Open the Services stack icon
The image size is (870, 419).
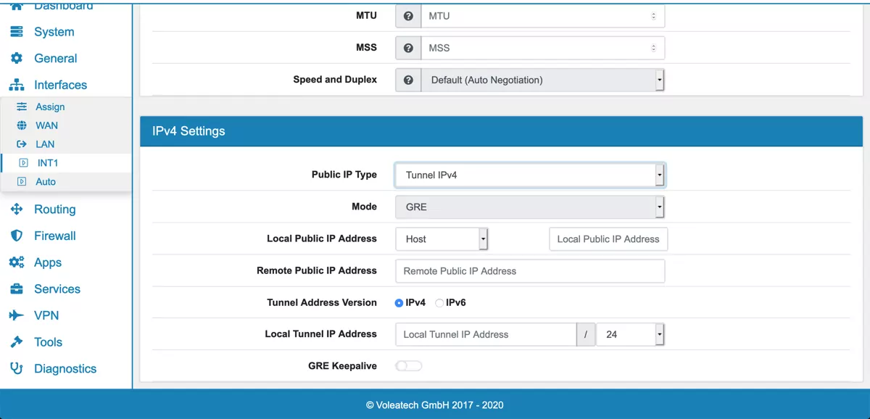point(19,289)
